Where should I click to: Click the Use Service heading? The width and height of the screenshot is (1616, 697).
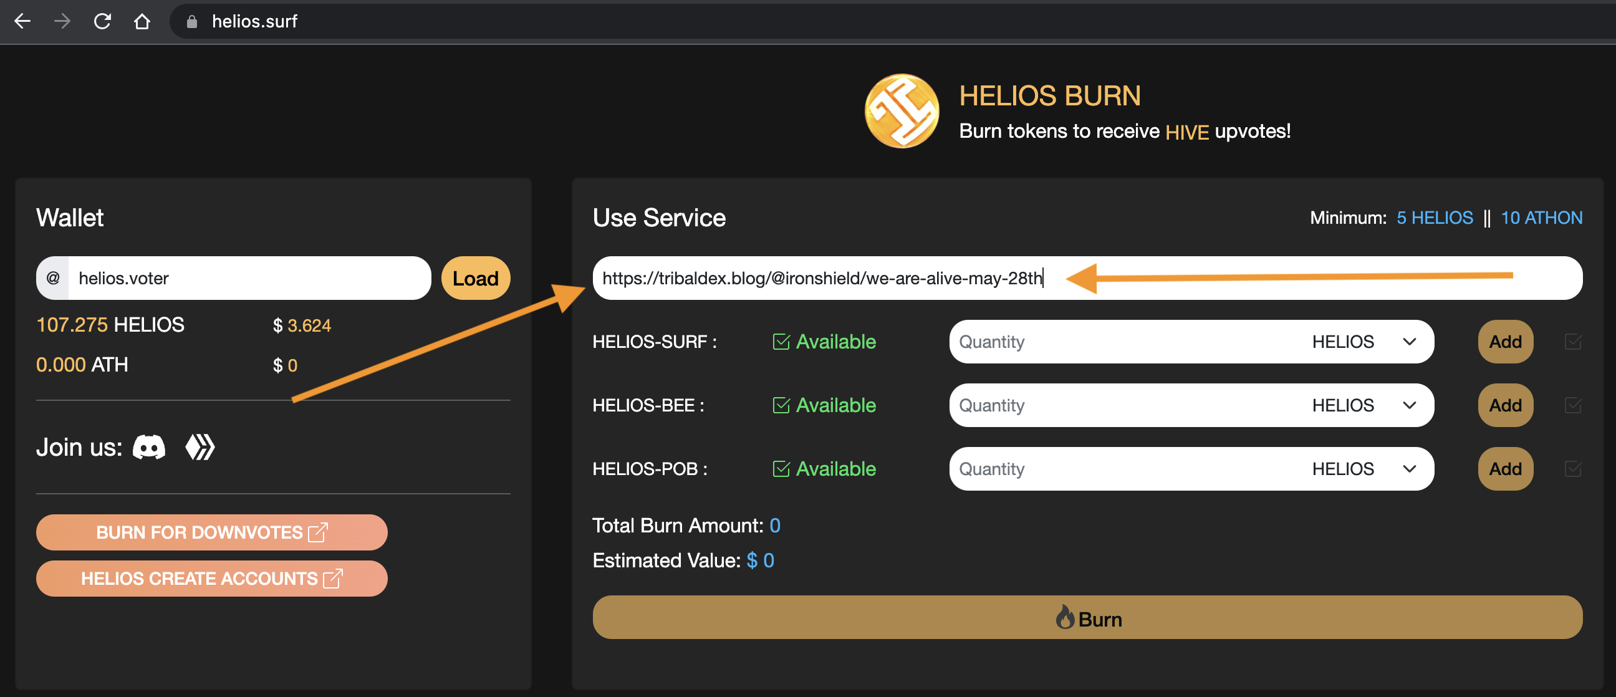pyautogui.click(x=660, y=218)
